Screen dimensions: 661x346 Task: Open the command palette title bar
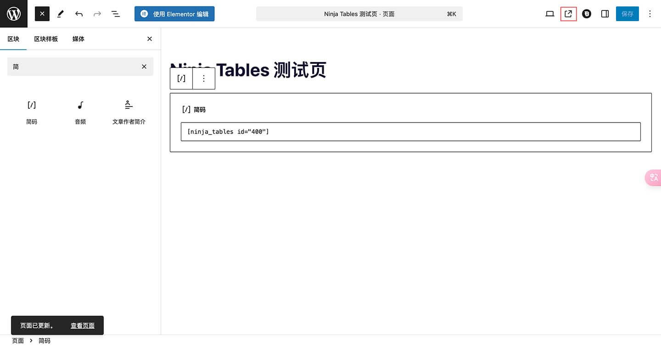click(359, 14)
